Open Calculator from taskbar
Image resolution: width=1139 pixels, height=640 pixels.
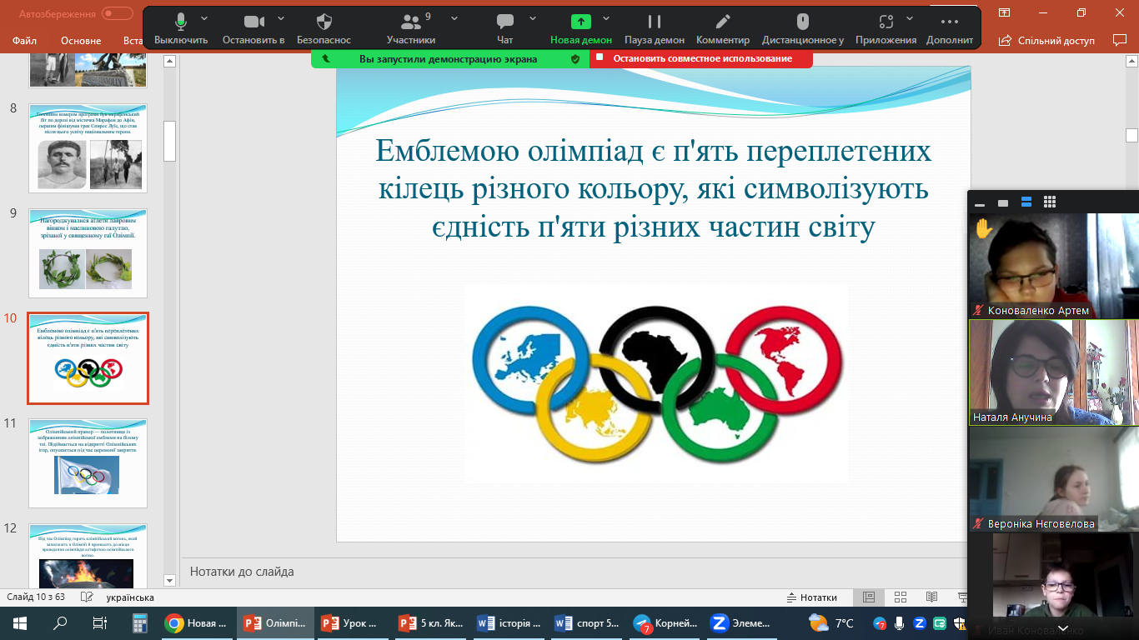(139, 623)
